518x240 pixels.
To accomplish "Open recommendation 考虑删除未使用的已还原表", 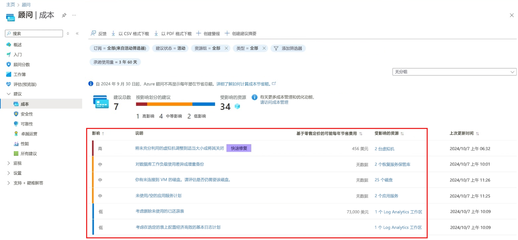I will click(x=160, y=212).
